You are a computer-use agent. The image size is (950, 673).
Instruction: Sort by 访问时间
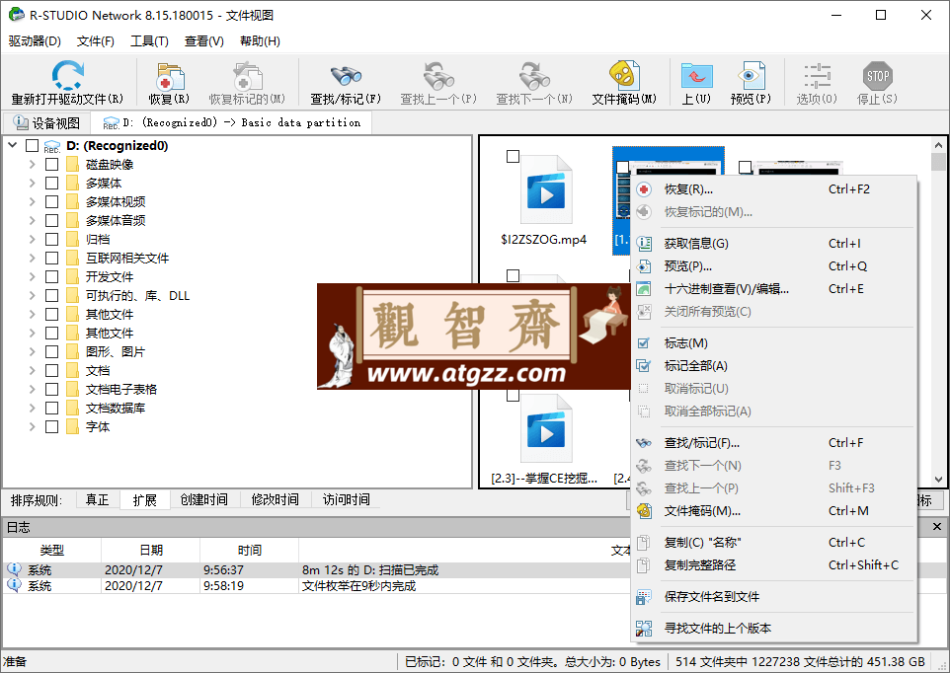[x=347, y=500]
